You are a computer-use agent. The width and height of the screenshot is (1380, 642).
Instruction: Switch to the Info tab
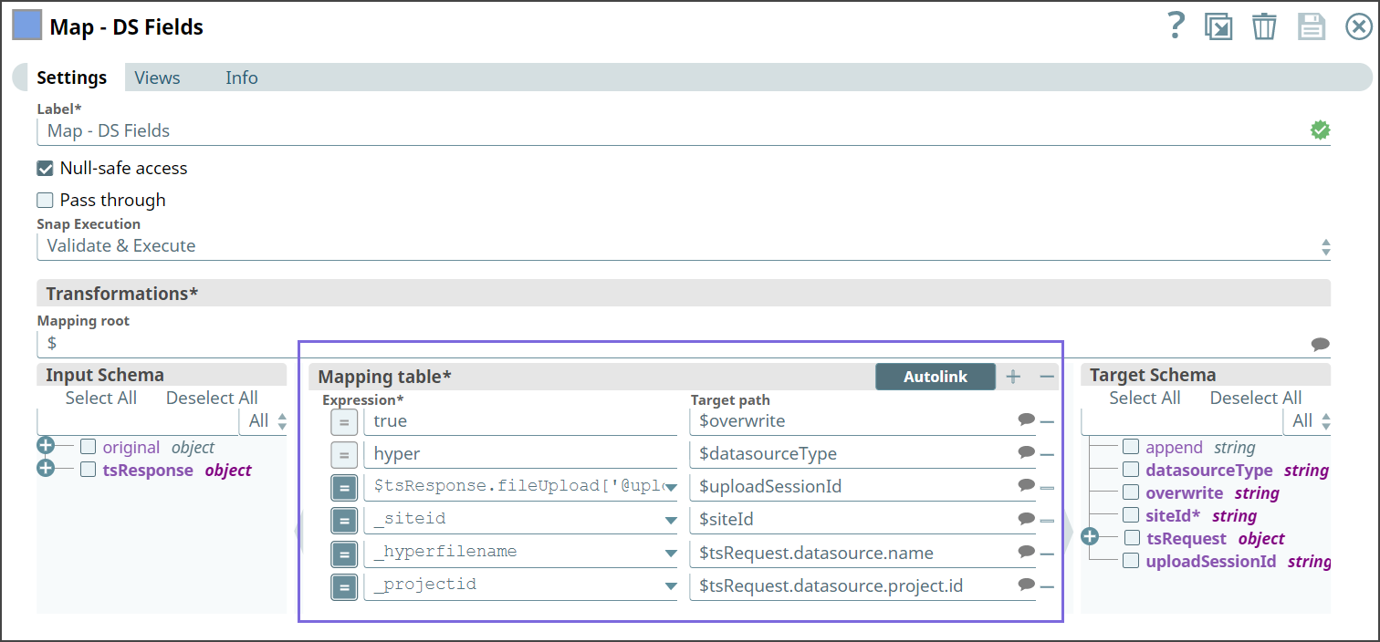tap(241, 78)
